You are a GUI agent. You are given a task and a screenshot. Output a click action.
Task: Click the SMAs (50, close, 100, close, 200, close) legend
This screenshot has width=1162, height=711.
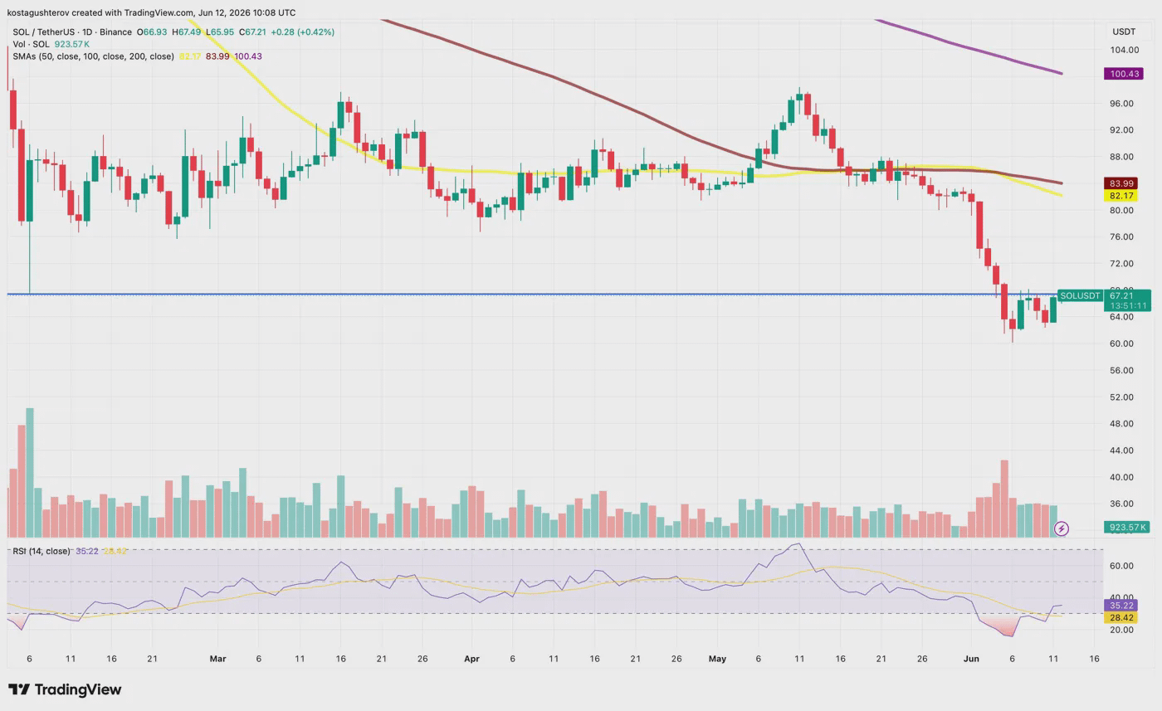pos(93,56)
